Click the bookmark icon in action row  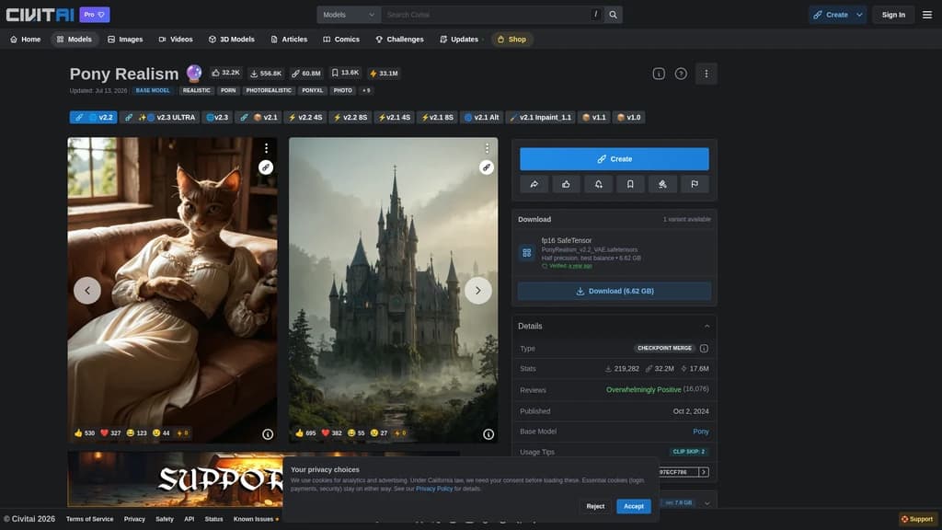(x=630, y=184)
